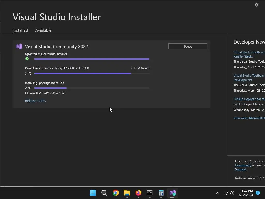Show hidden system tray icons
265x199 pixels.
(x=218, y=193)
